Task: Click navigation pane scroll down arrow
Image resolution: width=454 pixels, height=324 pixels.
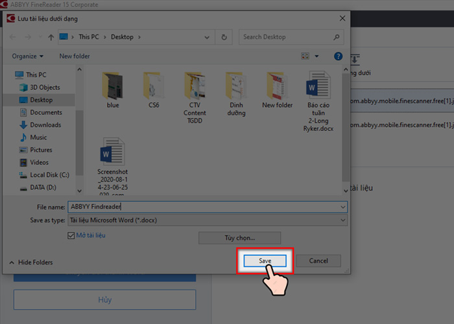Action: click(79, 191)
